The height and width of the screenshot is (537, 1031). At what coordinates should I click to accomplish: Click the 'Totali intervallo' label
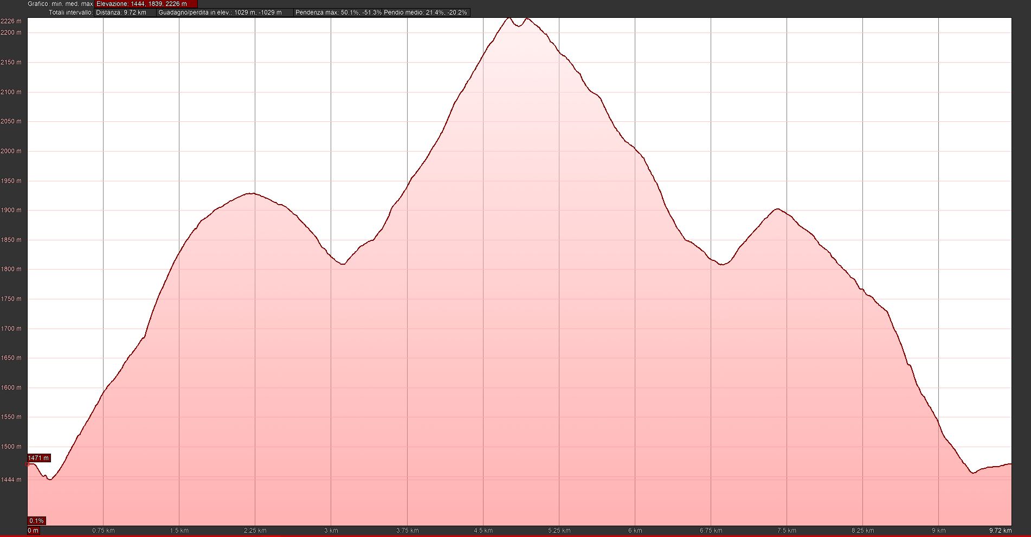(x=70, y=12)
